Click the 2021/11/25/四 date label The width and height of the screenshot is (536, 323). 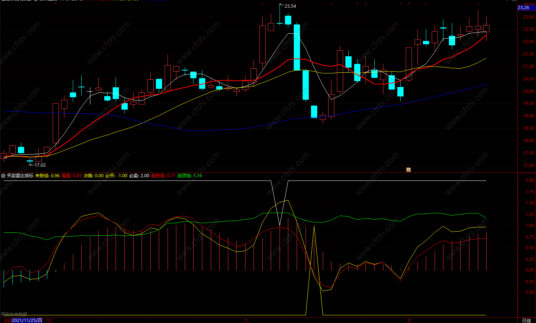(27, 320)
